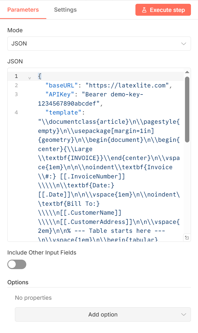
Task: Click the chevron in the Mode field
Action: click(x=184, y=44)
